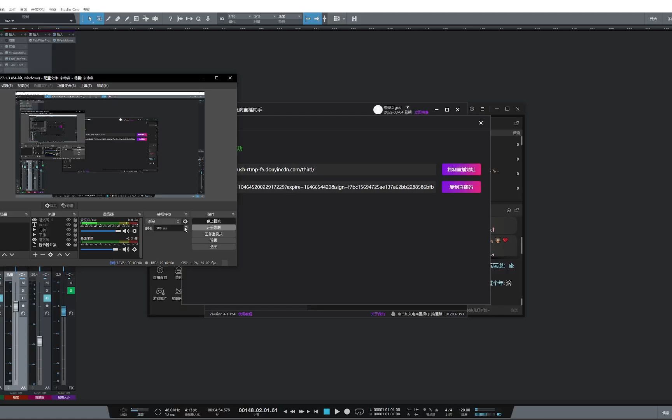
Task: Select the eraser tool in Studio One
Action: tap(117, 19)
